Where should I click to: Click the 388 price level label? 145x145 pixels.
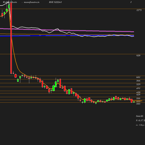point(138,98)
